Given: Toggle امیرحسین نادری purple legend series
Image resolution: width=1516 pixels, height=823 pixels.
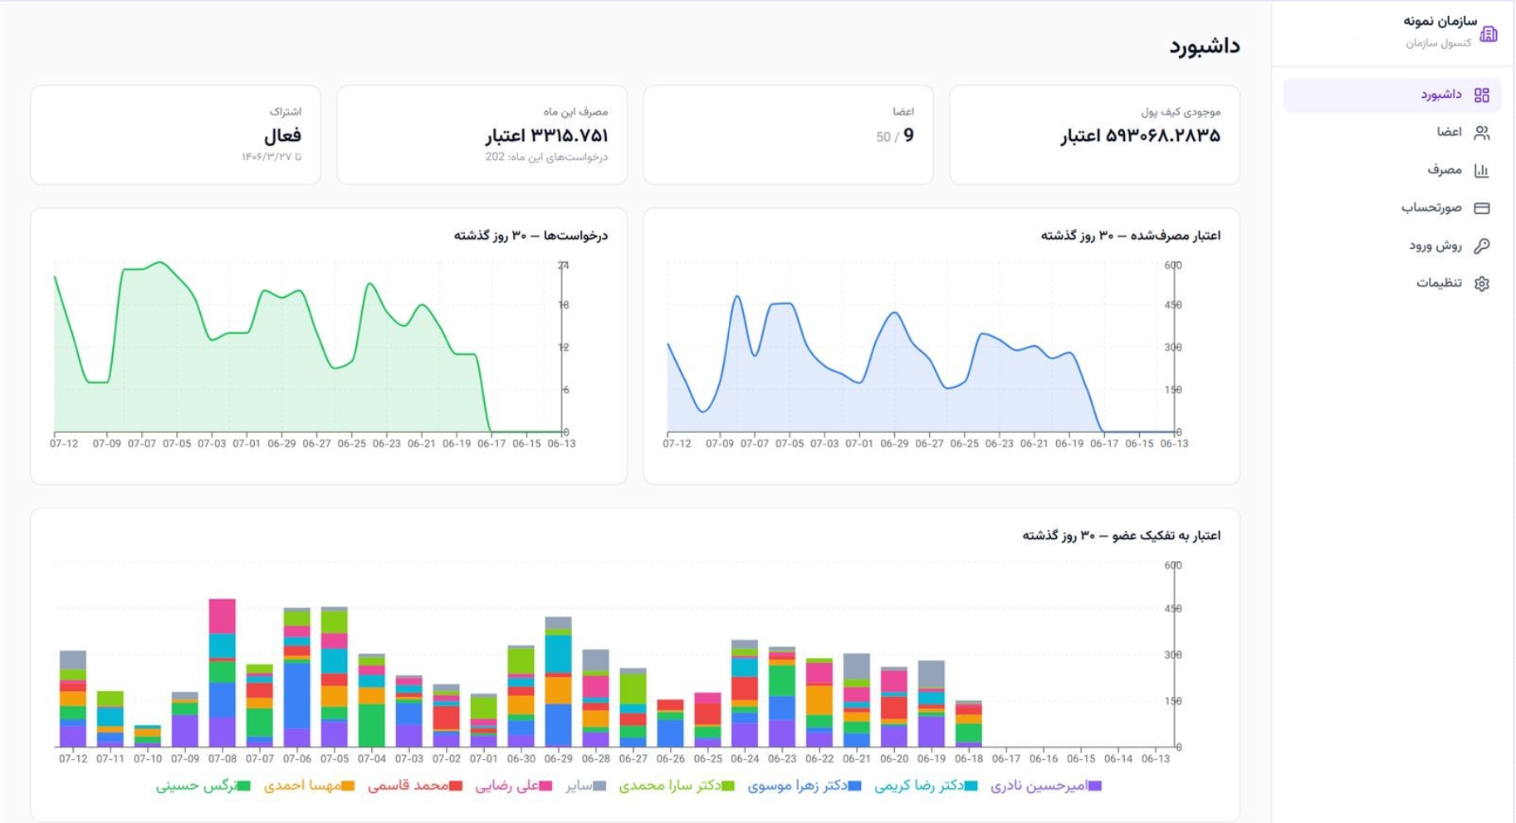Looking at the screenshot, I should [1046, 786].
